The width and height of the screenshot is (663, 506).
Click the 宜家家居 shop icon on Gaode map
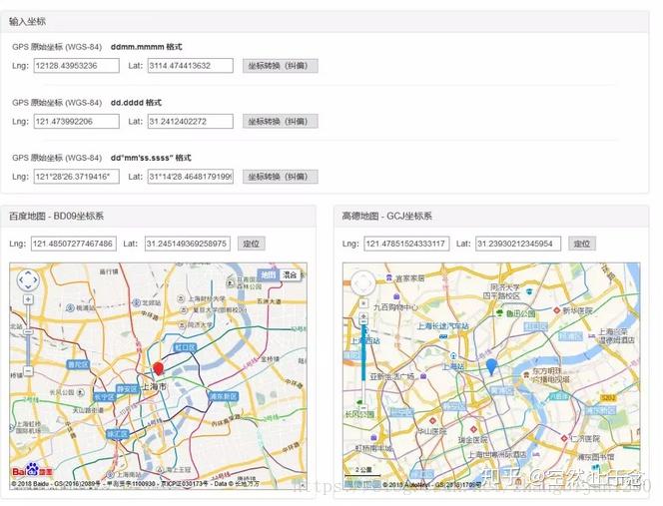click(389, 277)
